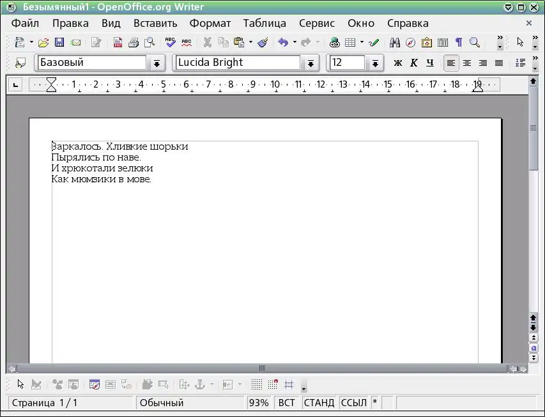
Task: Click the 93% zoom status field
Action: click(259, 403)
